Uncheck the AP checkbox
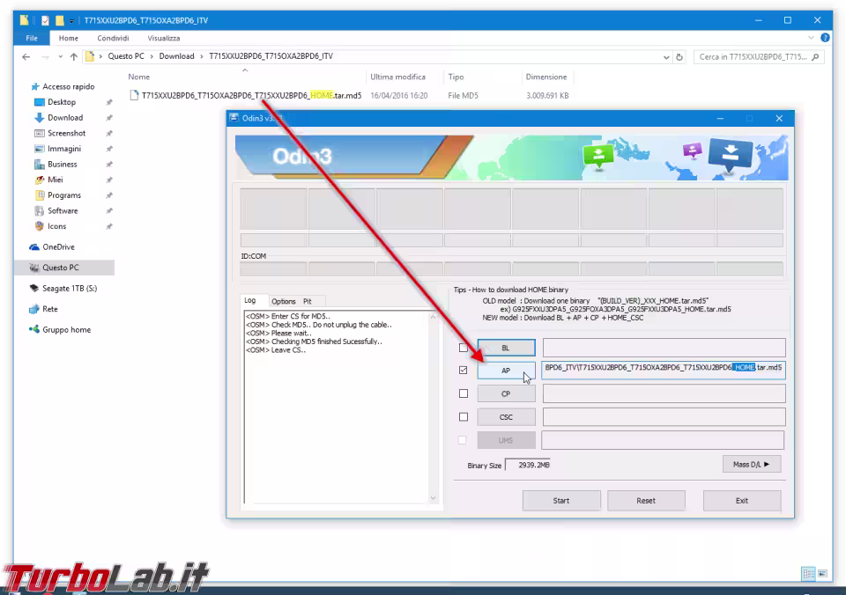 [x=463, y=371]
